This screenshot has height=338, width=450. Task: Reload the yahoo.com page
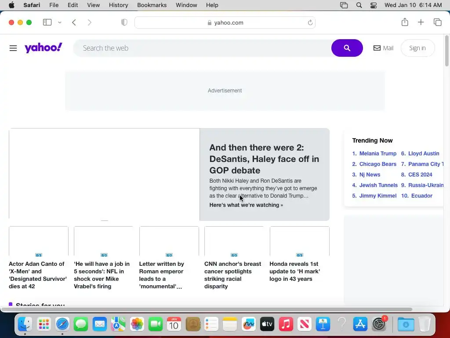tap(310, 22)
